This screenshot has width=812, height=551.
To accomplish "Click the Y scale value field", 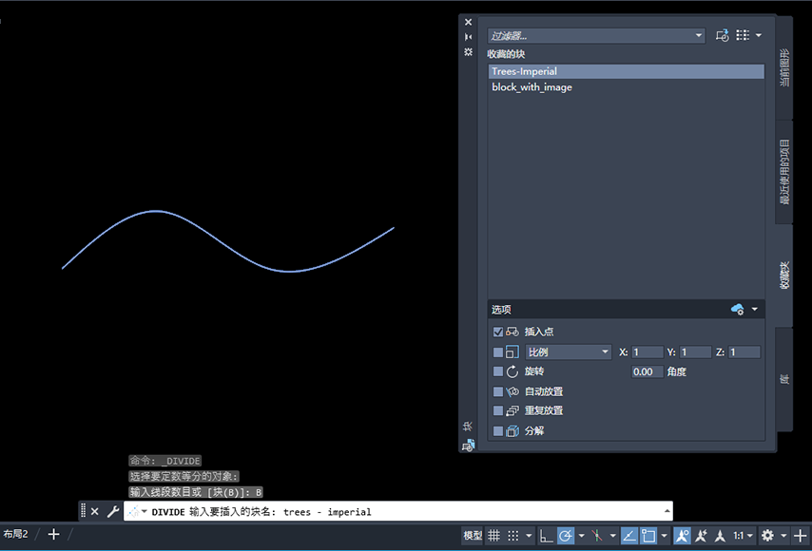I will [695, 352].
